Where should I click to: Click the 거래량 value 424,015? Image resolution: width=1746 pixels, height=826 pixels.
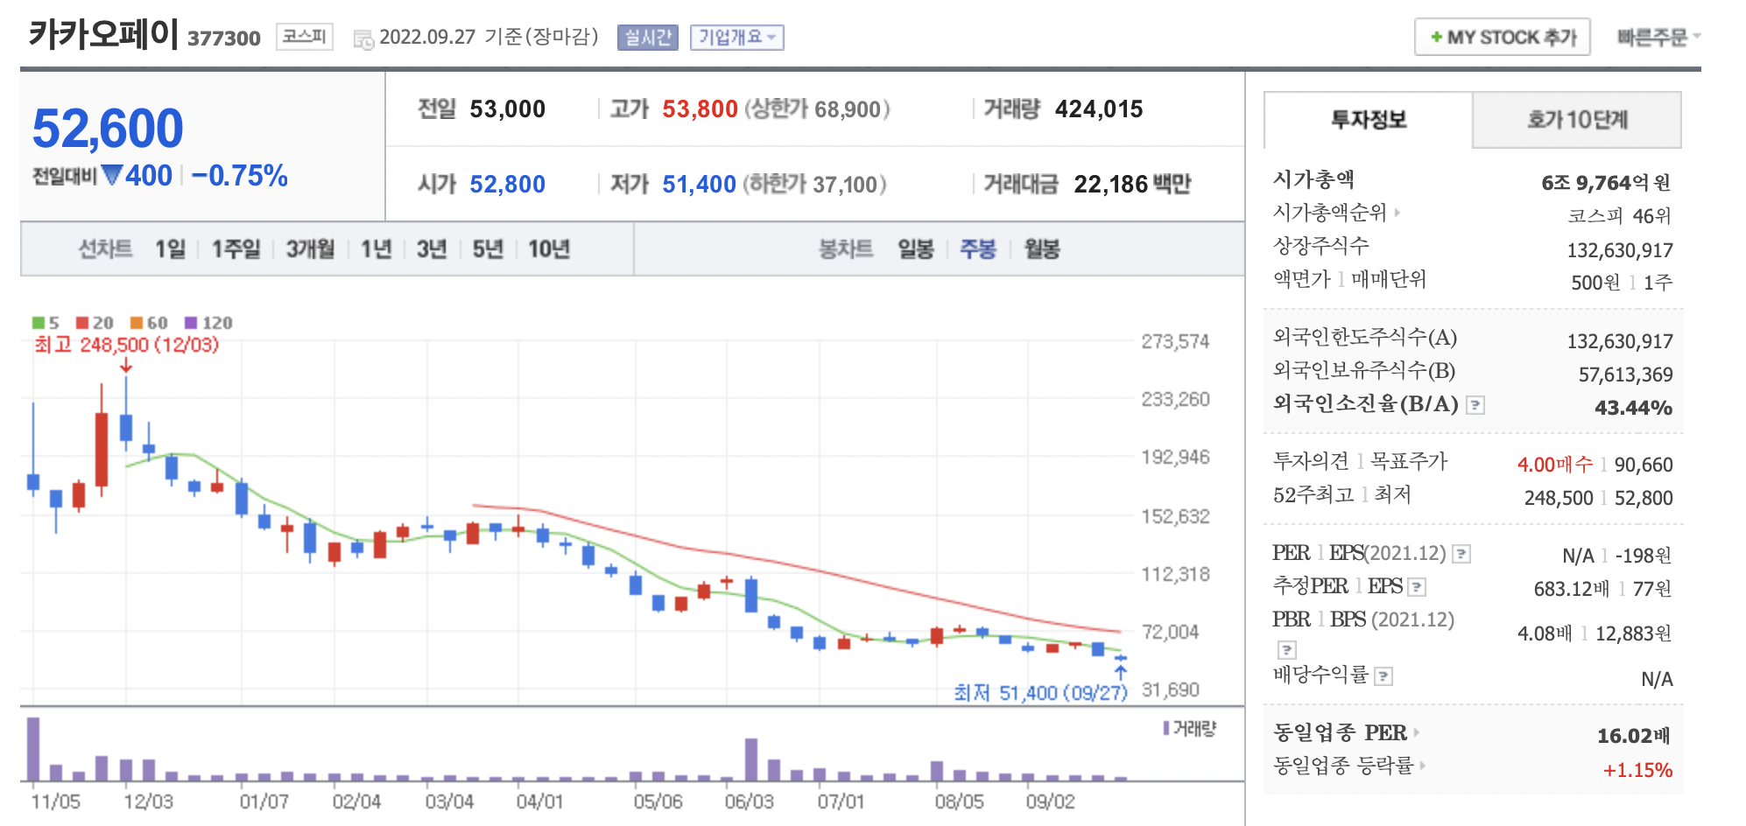[x=1099, y=109]
